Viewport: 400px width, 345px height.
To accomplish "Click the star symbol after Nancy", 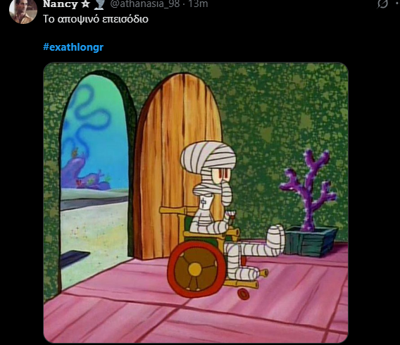I will coord(85,4).
